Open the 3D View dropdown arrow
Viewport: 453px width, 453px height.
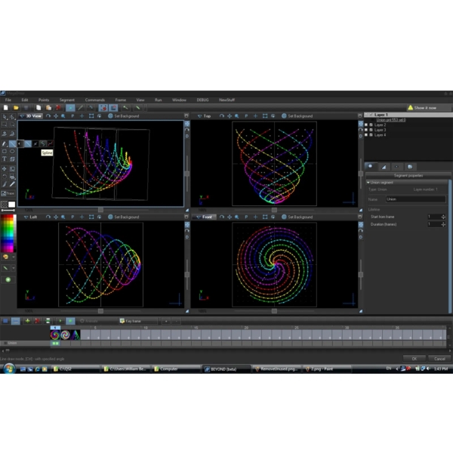click(x=22, y=116)
